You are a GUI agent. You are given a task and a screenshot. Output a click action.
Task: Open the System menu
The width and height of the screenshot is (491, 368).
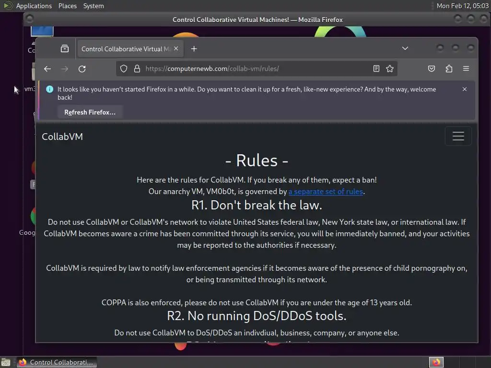click(94, 6)
